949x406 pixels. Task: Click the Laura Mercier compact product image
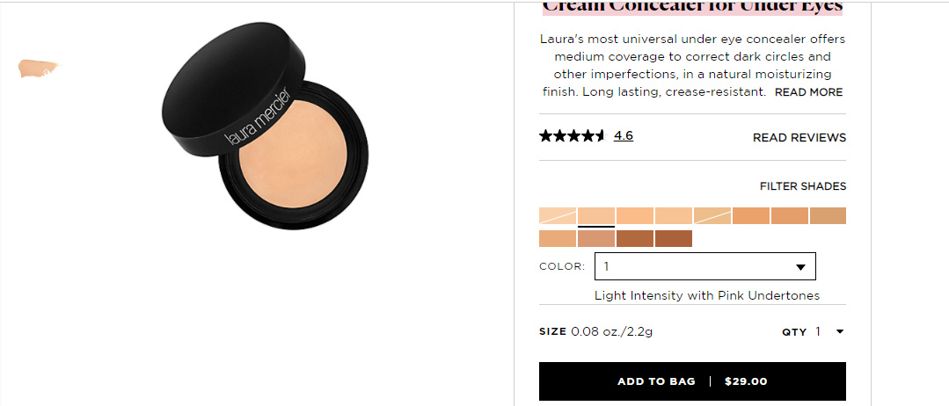pyautogui.click(x=265, y=126)
